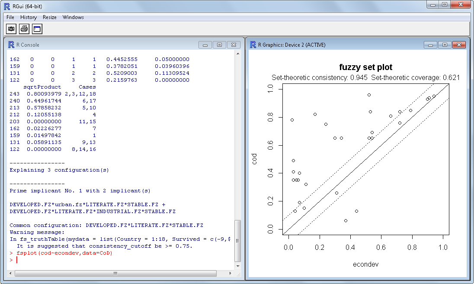Click the R Console title bar R icon

tap(11, 45)
